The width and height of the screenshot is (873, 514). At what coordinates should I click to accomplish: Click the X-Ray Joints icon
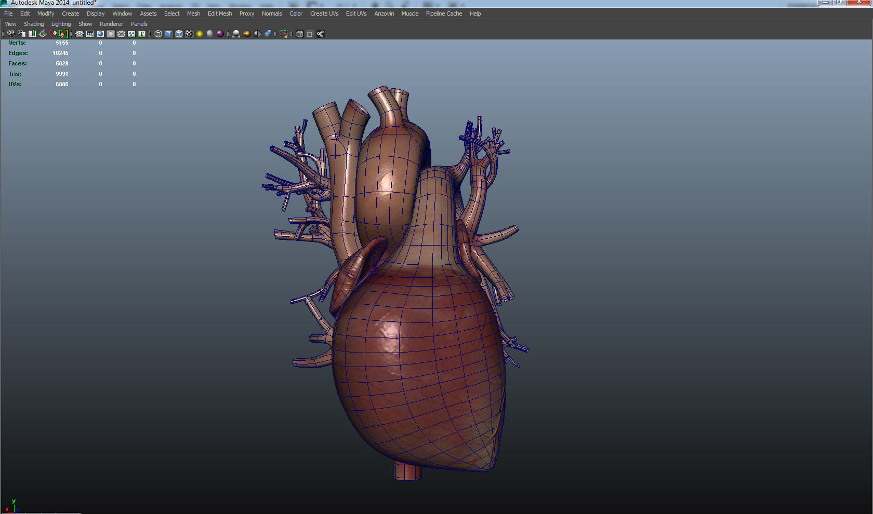coord(321,34)
